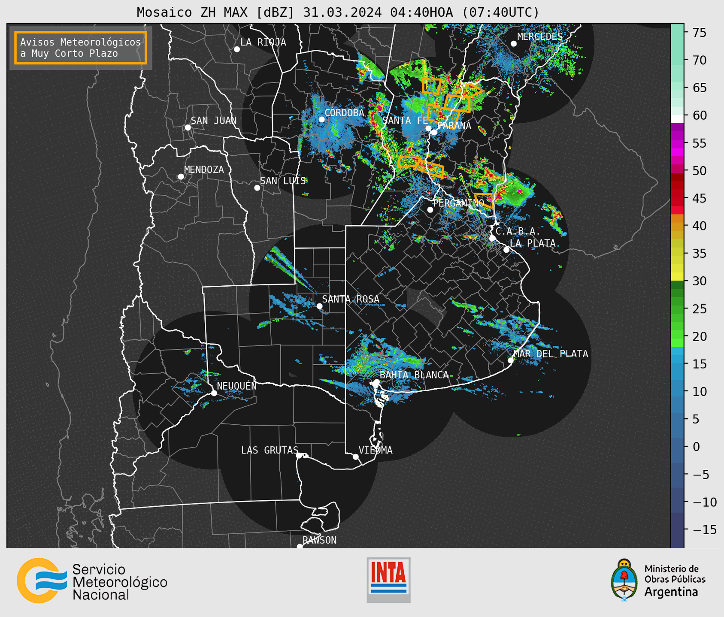Click the colorbar tick label 45
This screenshot has height=617, width=724.
pos(700,198)
